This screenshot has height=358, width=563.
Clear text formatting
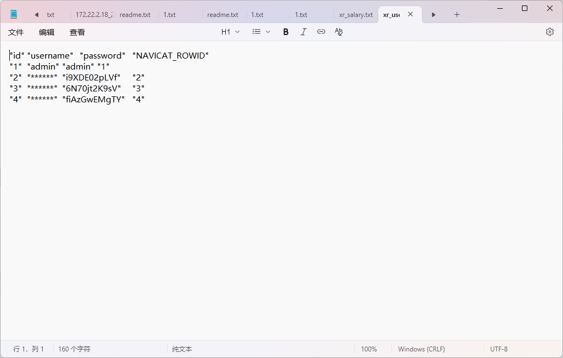[x=339, y=32]
